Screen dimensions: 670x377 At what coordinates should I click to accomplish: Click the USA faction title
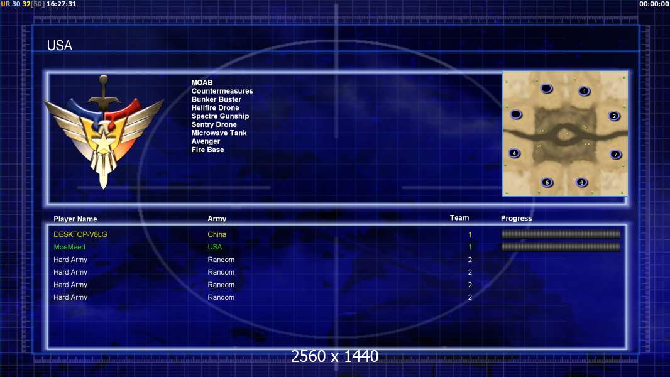pos(59,46)
